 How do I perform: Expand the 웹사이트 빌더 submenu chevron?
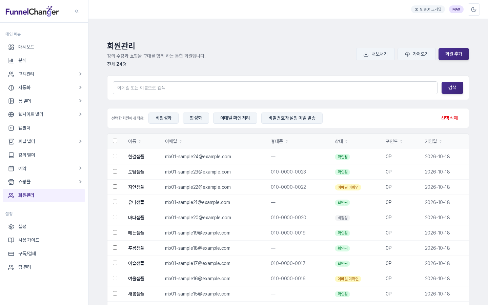[x=80, y=114]
